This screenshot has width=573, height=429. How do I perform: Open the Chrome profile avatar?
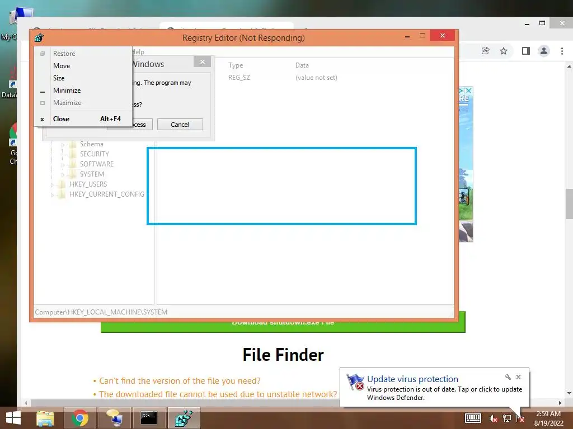point(544,51)
